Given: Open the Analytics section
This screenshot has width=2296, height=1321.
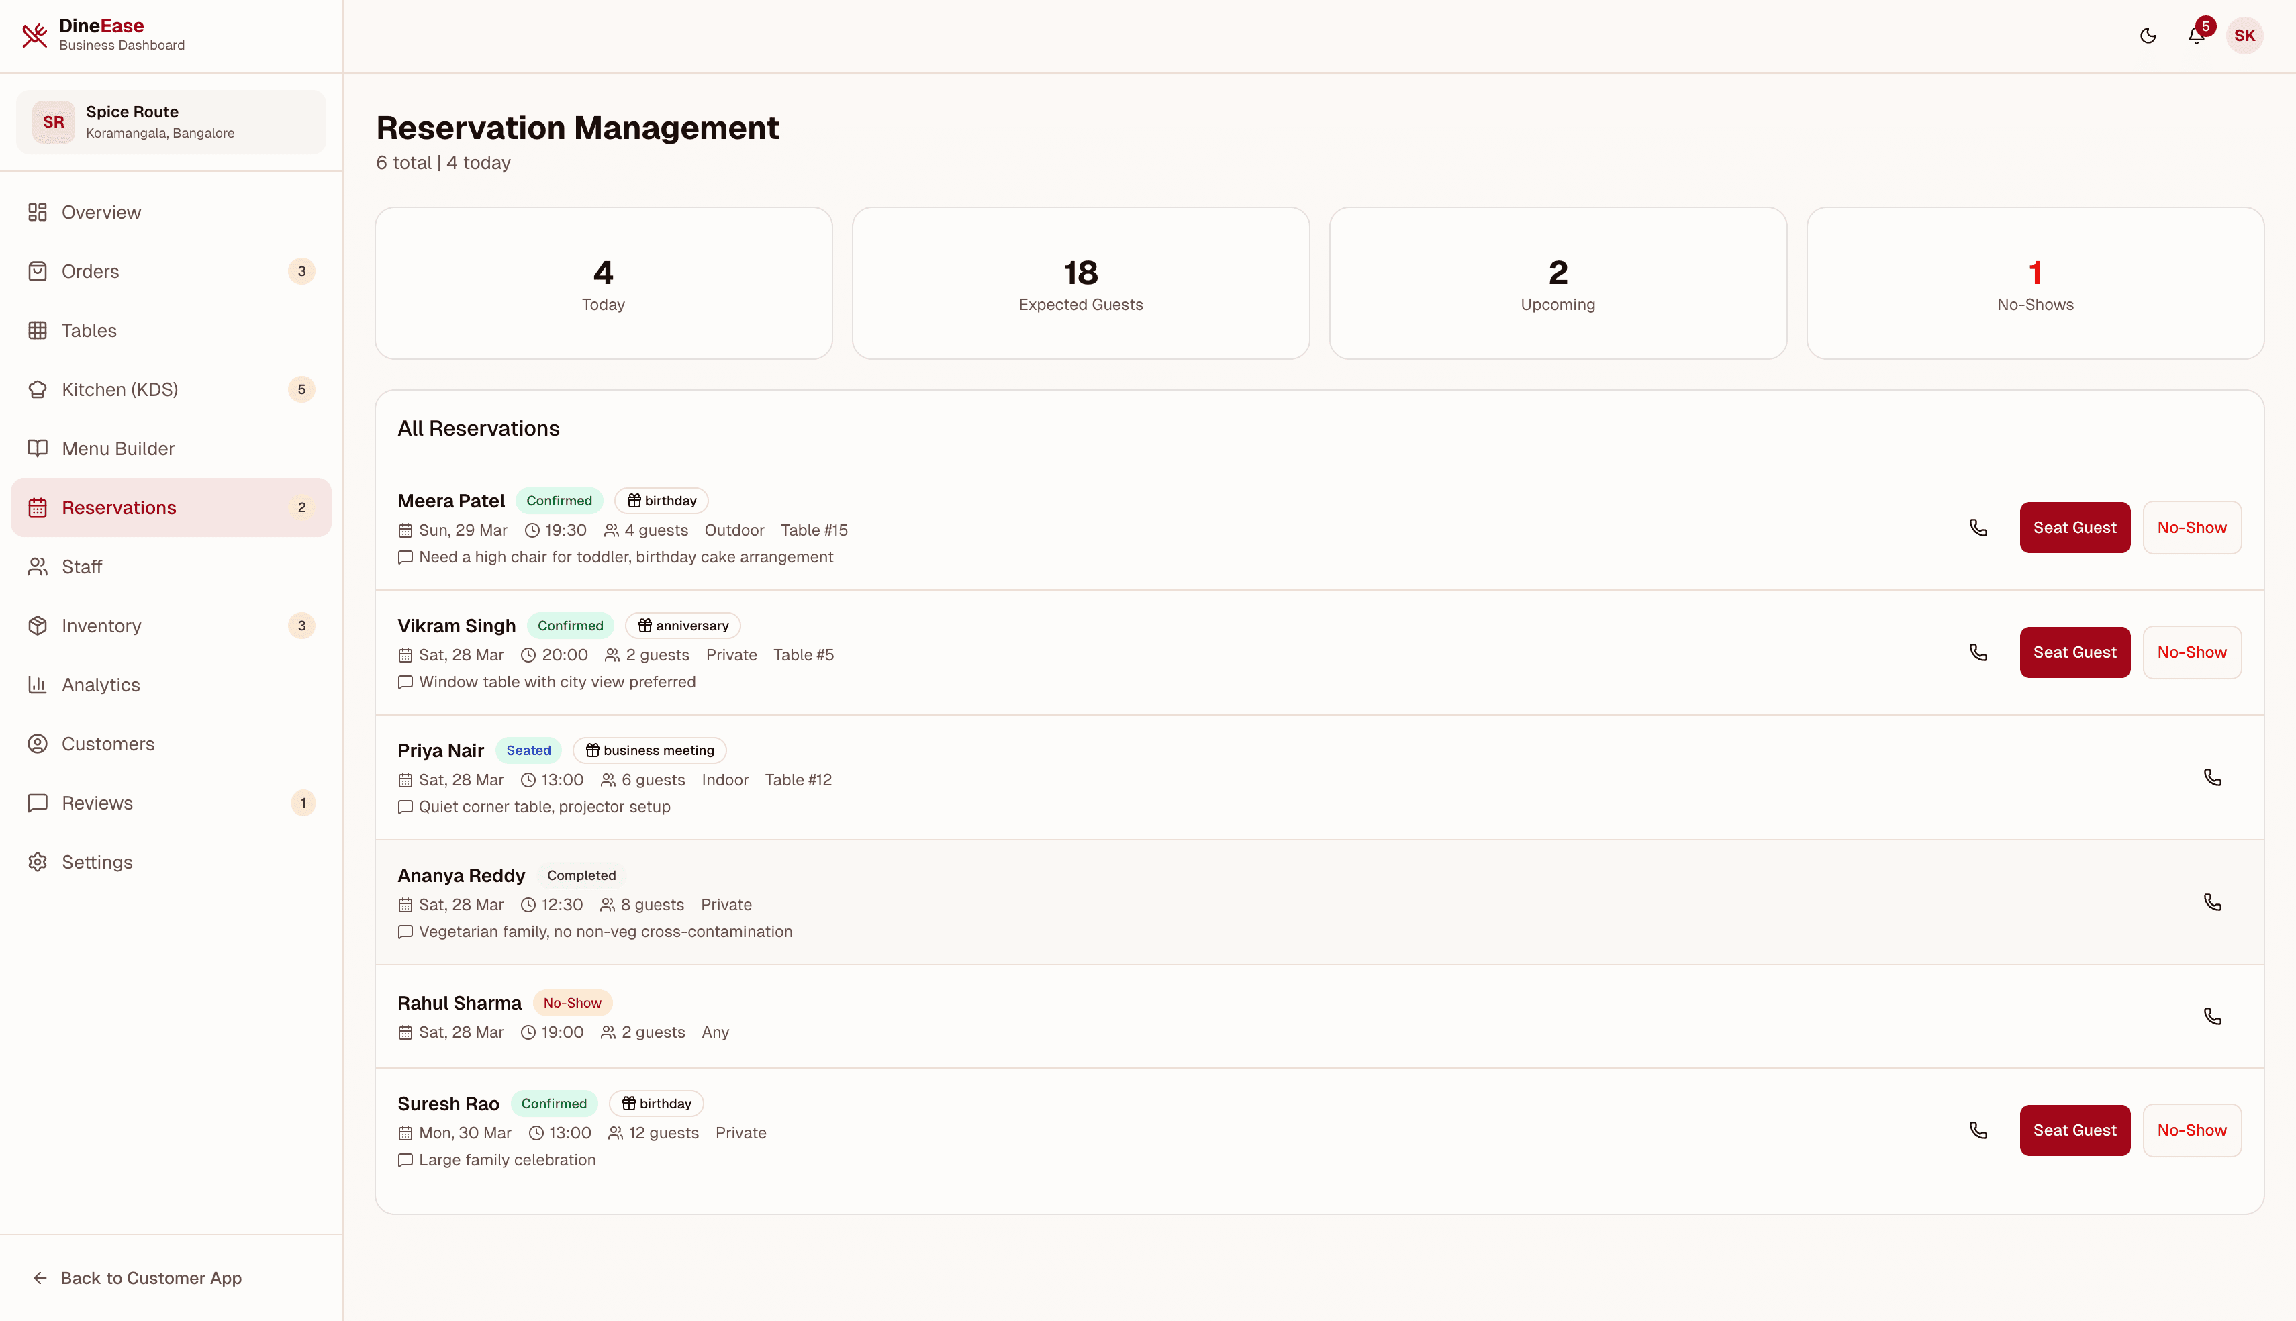Looking at the screenshot, I should click(x=100, y=684).
